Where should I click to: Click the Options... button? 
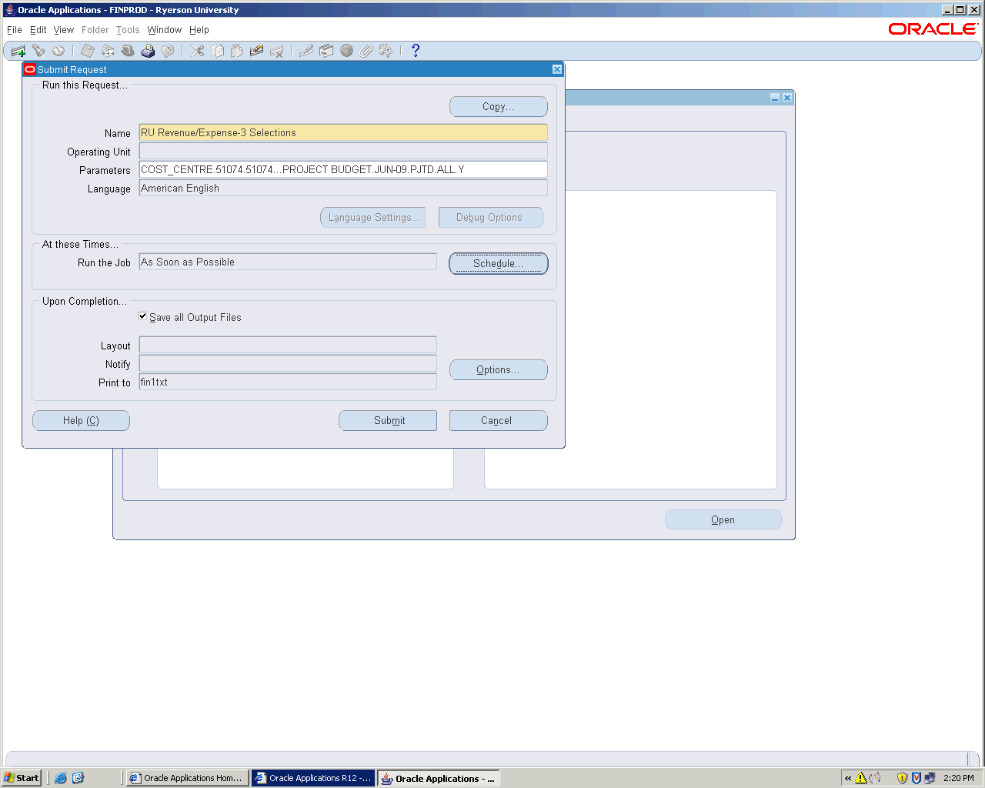(498, 370)
